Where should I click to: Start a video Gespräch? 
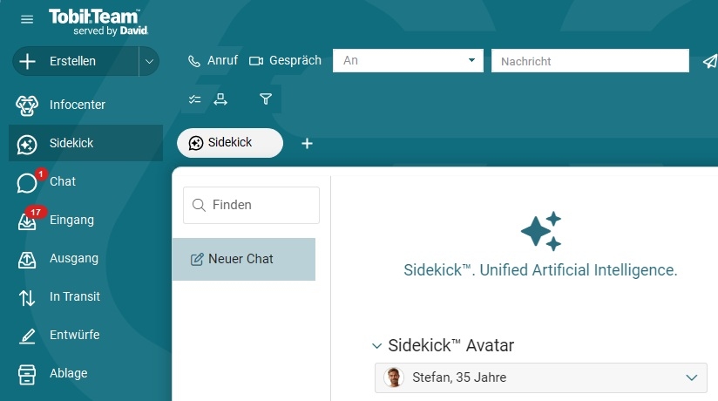coord(285,60)
